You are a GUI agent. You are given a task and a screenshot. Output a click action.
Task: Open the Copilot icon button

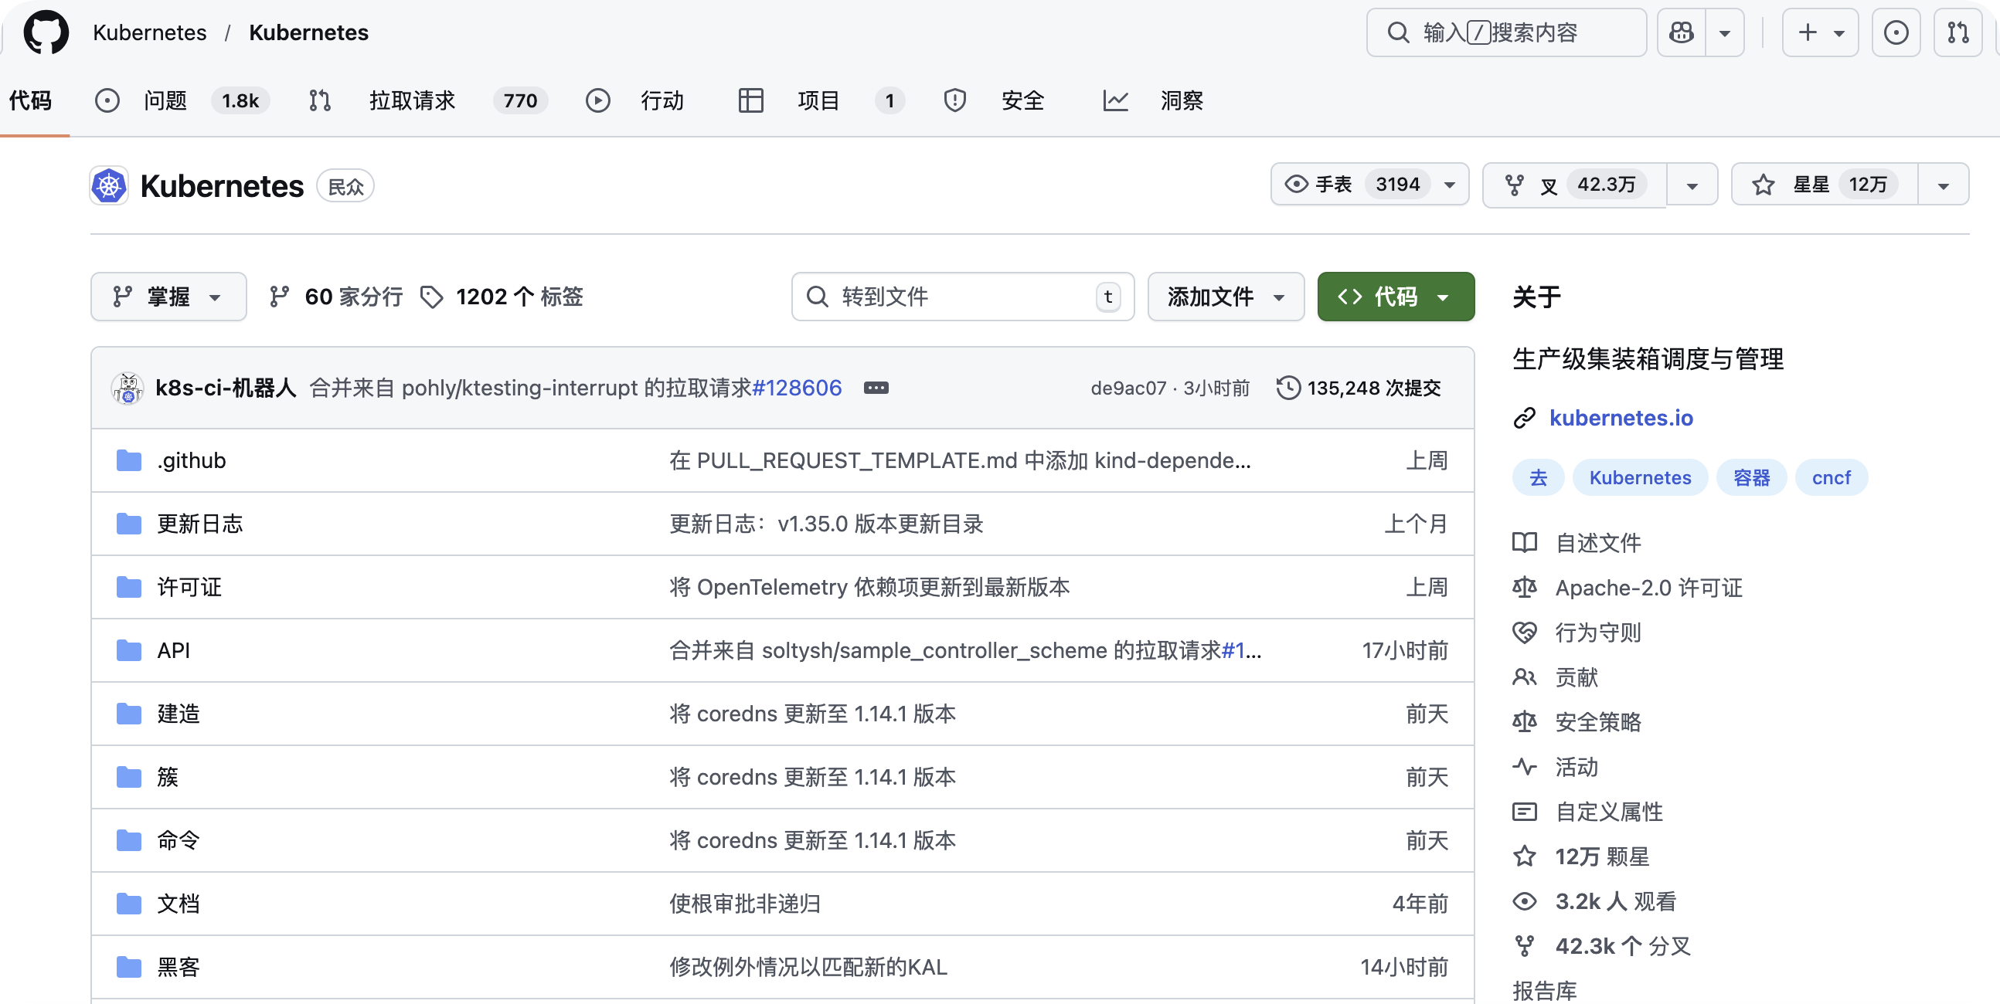point(1682,32)
